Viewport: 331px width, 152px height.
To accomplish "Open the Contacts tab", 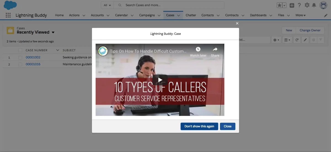I will tap(208, 15).
